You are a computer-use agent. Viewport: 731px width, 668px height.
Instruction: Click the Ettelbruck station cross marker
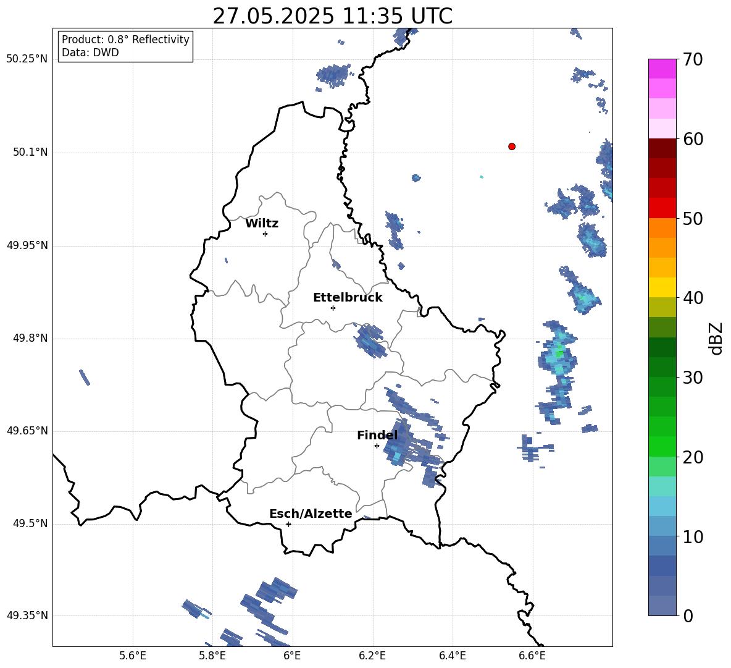pos(333,308)
